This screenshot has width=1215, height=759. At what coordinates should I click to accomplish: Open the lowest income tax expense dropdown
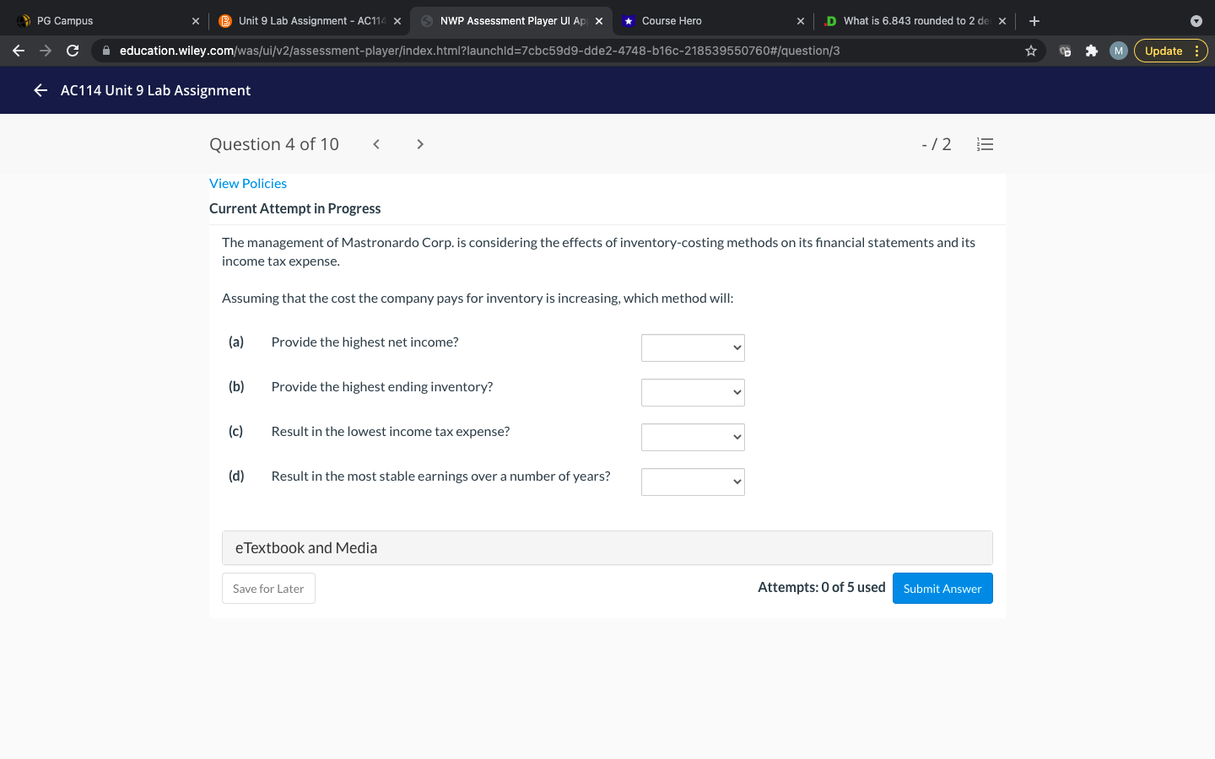[x=693, y=437]
